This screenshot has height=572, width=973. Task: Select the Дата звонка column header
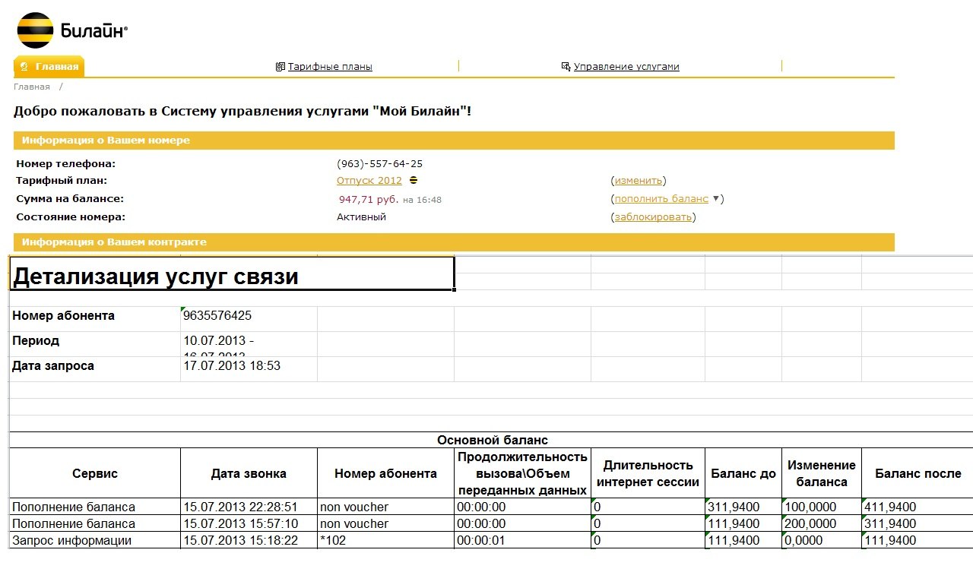pyautogui.click(x=249, y=473)
